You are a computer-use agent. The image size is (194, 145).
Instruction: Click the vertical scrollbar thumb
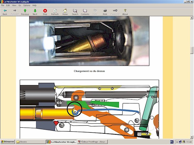click(x=192, y=50)
